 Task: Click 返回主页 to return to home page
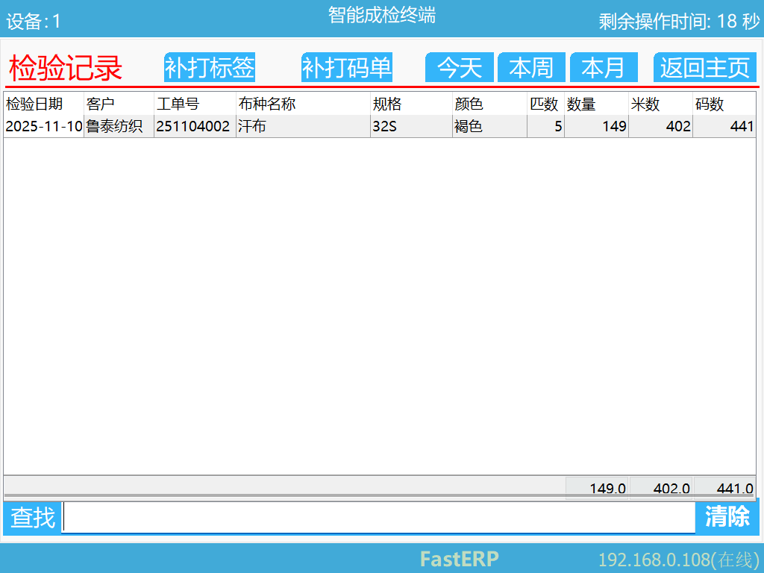click(704, 67)
